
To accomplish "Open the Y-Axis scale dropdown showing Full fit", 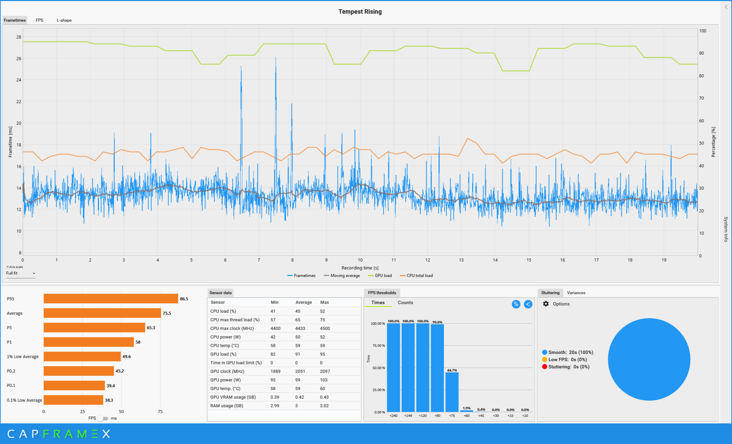I will [x=20, y=273].
